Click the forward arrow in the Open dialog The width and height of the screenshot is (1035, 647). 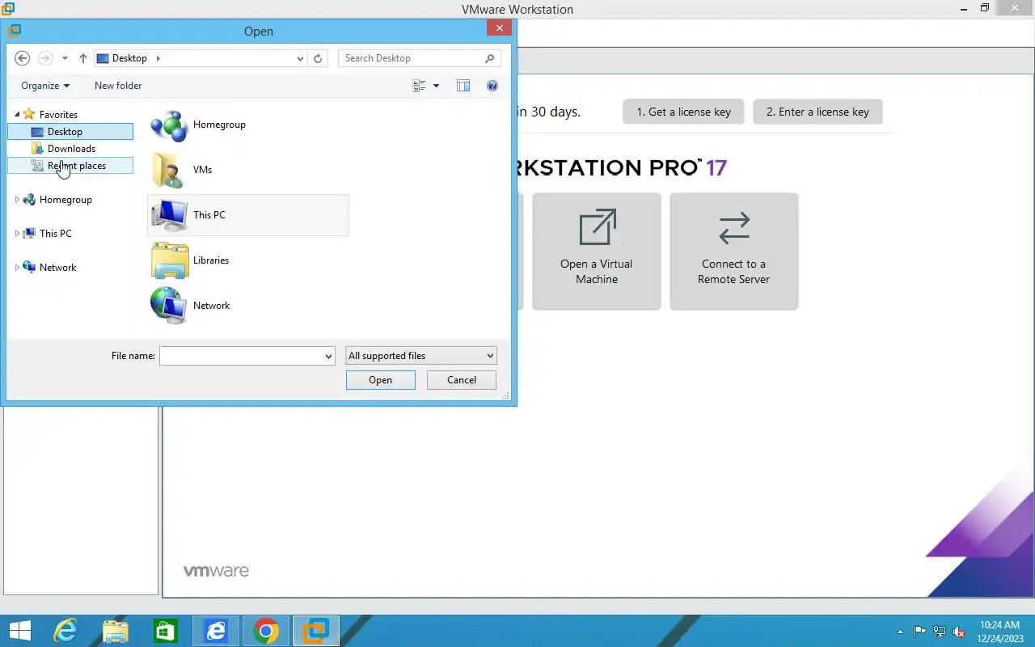click(x=45, y=58)
